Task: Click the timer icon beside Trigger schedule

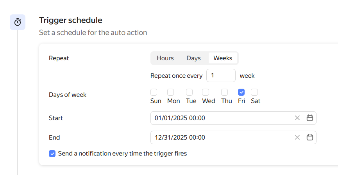Action: coord(18,23)
